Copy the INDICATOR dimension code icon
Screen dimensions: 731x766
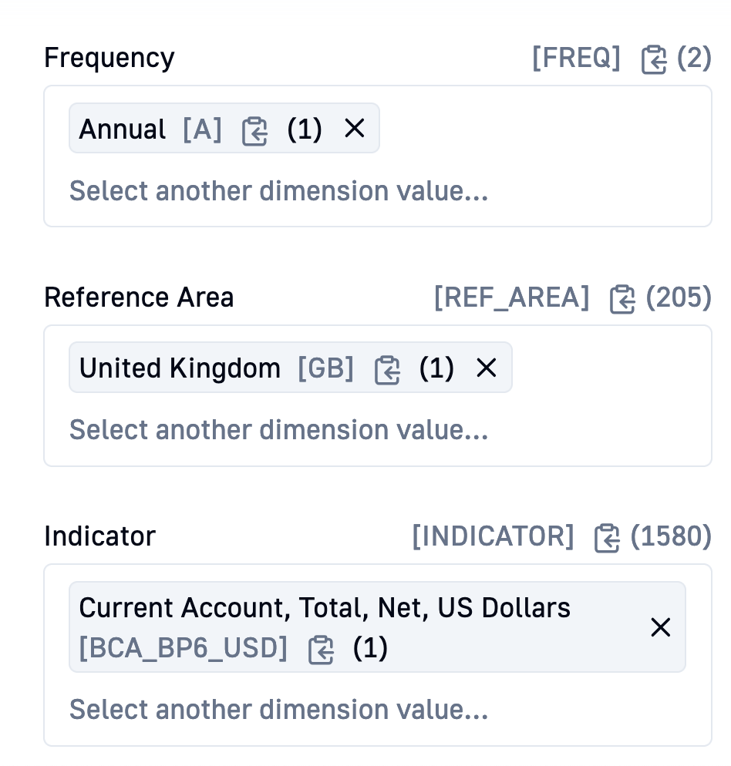point(608,539)
